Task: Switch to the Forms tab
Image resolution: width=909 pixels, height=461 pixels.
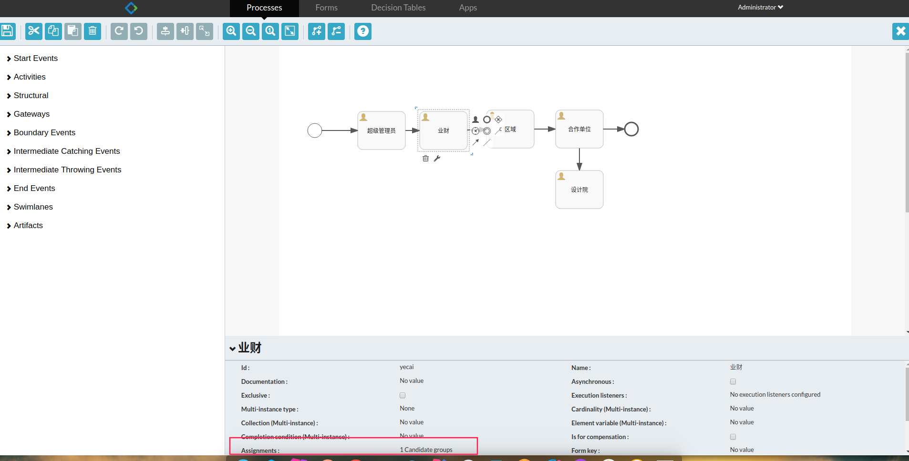Action: pyautogui.click(x=326, y=8)
